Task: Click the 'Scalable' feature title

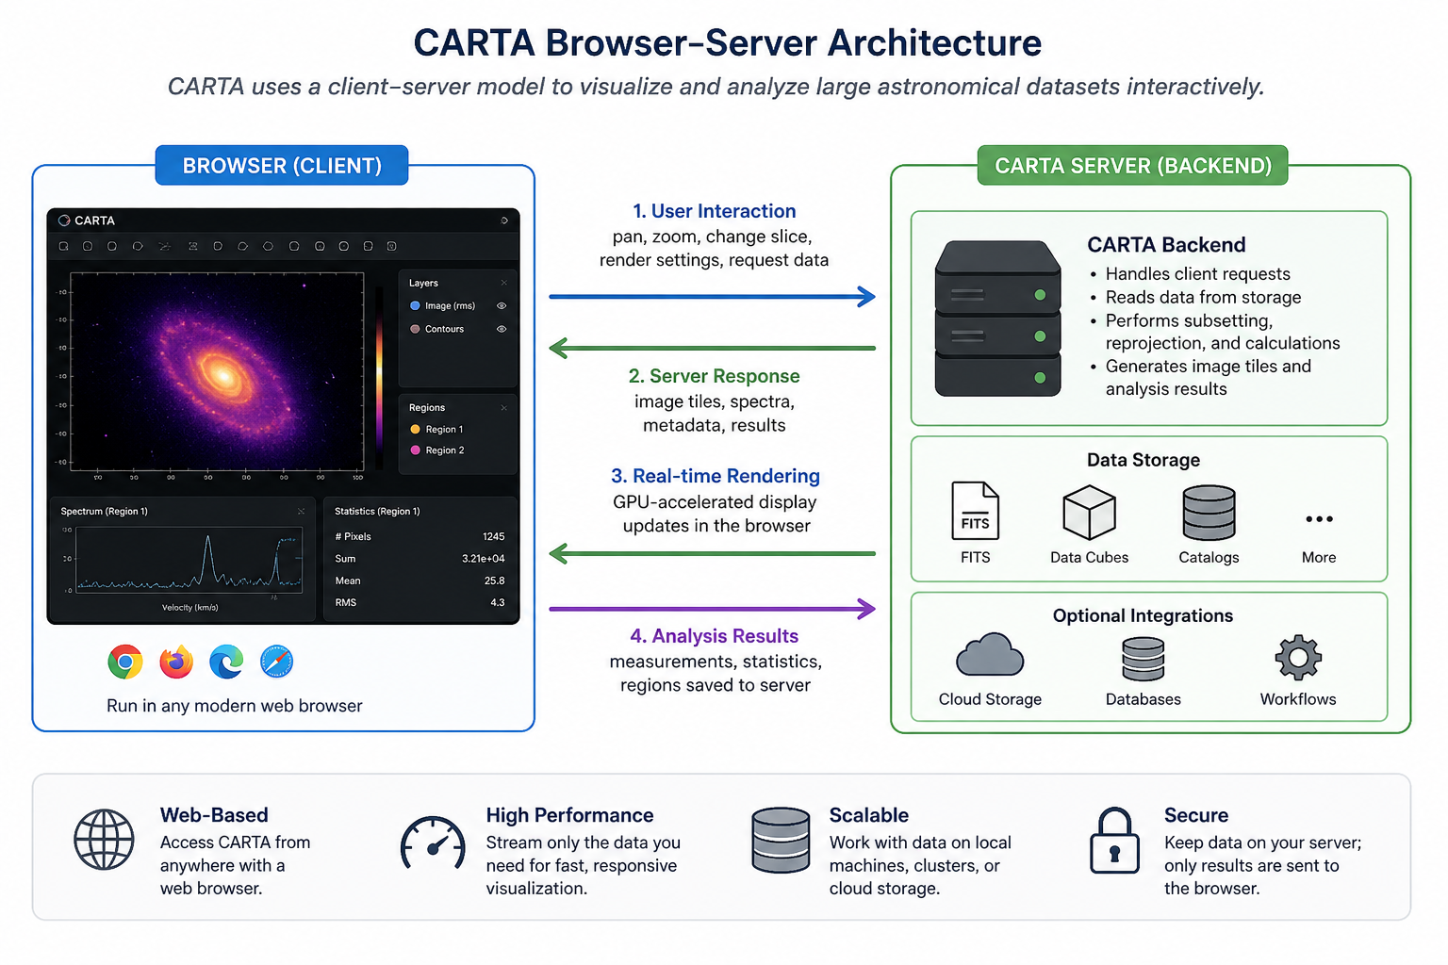Action: pos(869,815)
